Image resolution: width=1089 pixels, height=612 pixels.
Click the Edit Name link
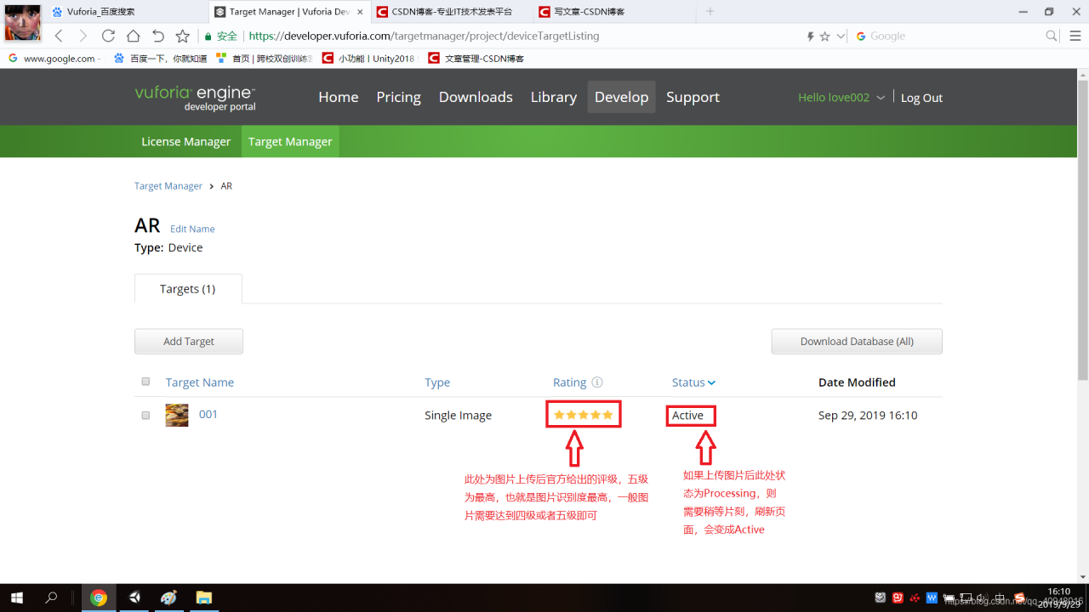tap(192, 229)
